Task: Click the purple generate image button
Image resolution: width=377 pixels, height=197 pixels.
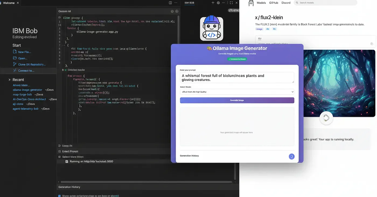Action: (x=237, y=100)
